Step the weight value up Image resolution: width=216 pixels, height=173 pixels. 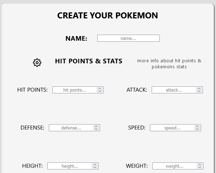[200, 164]
